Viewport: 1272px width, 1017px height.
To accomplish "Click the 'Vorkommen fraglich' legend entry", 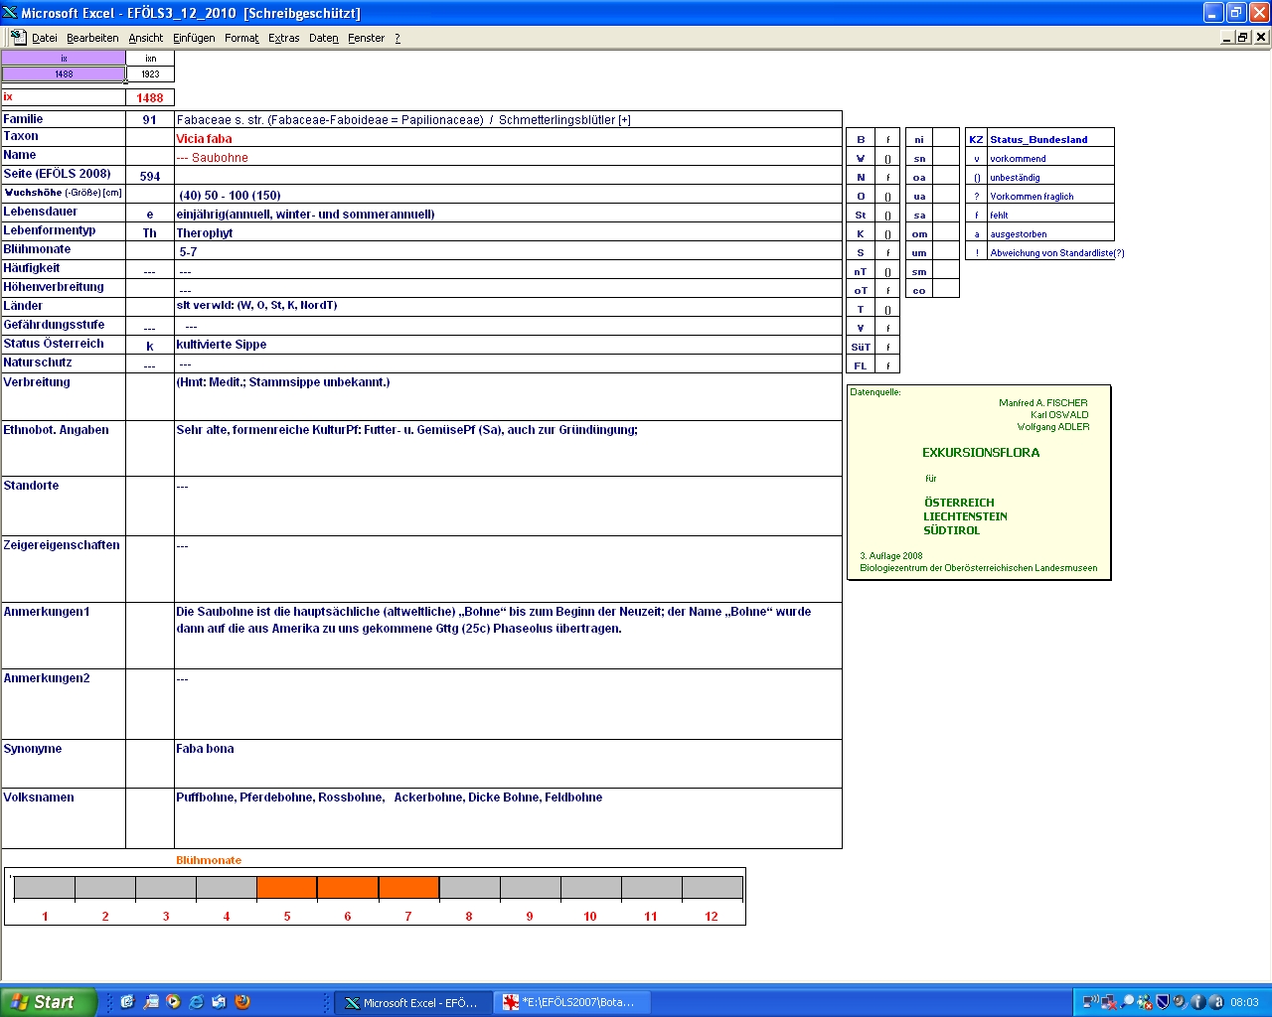I will [x=1032, y=197].
